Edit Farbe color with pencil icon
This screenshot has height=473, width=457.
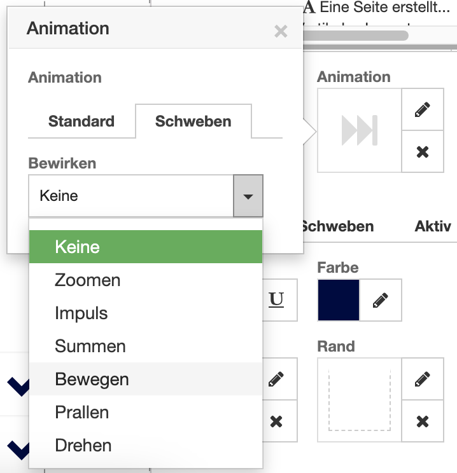pyautogui.click(x=381, y=299)
